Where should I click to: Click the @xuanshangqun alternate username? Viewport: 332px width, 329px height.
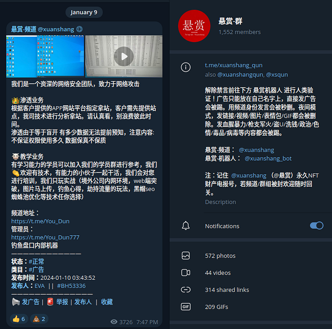pyautogui.click(x=240, y=75)
